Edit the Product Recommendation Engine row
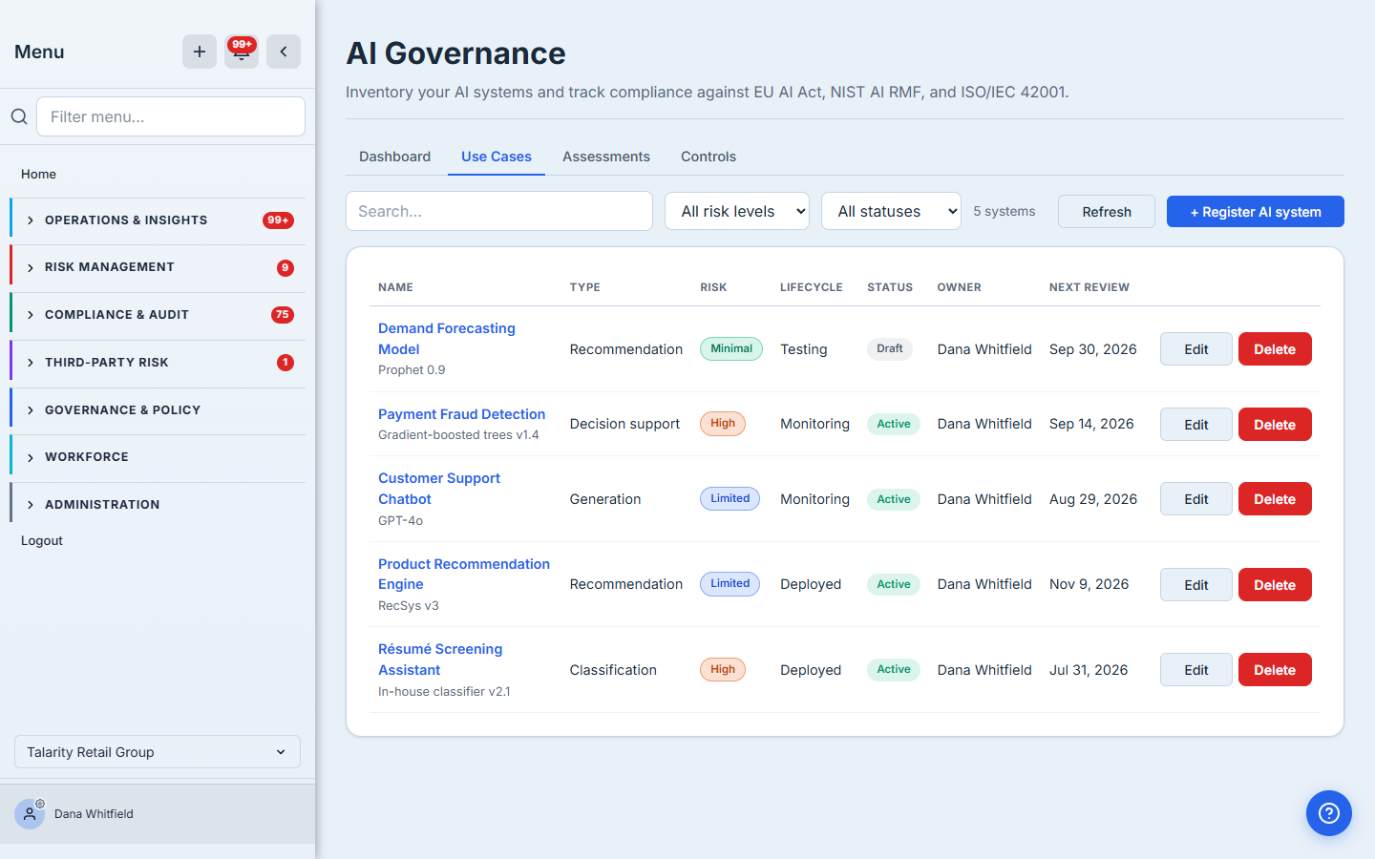Viewport: 1375px width, 859px height. click(x=1196, y=585)
